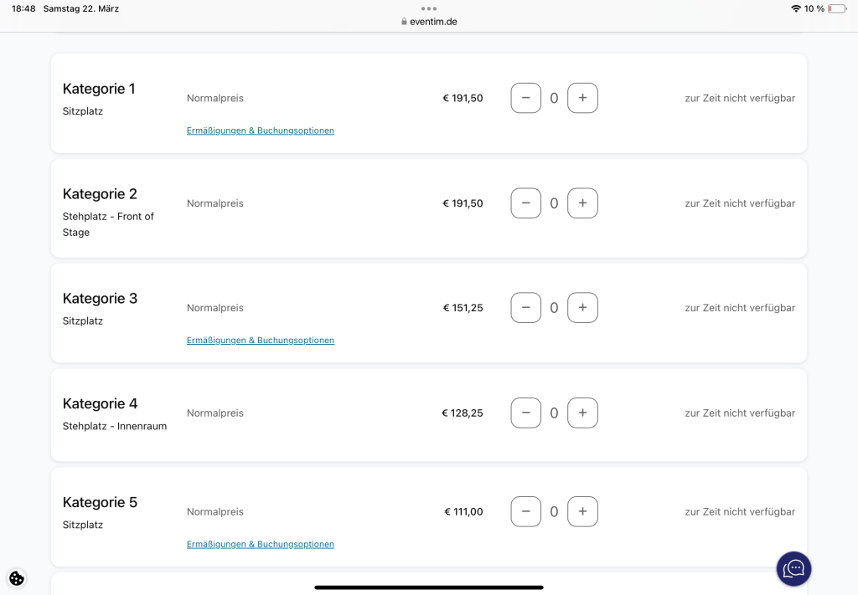Increase Kategorie 1 ticket quantity with plus
The height and width of the screenshot is (595, 858).
pyautogui.click(x=582, y=98)
